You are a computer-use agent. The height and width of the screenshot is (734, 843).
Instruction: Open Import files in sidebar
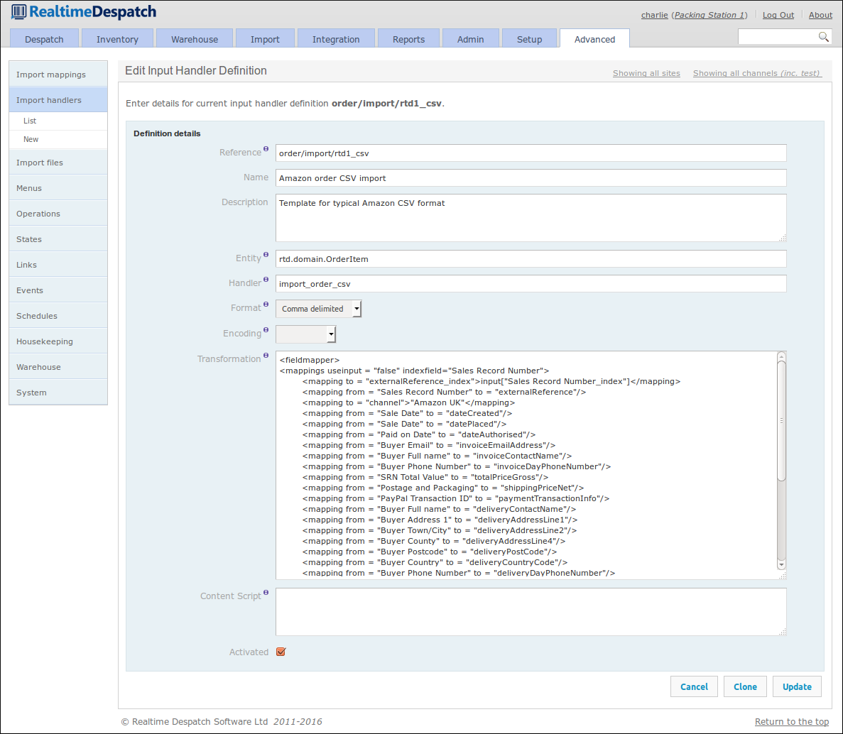pyautogui.click(x=58, y=163)
